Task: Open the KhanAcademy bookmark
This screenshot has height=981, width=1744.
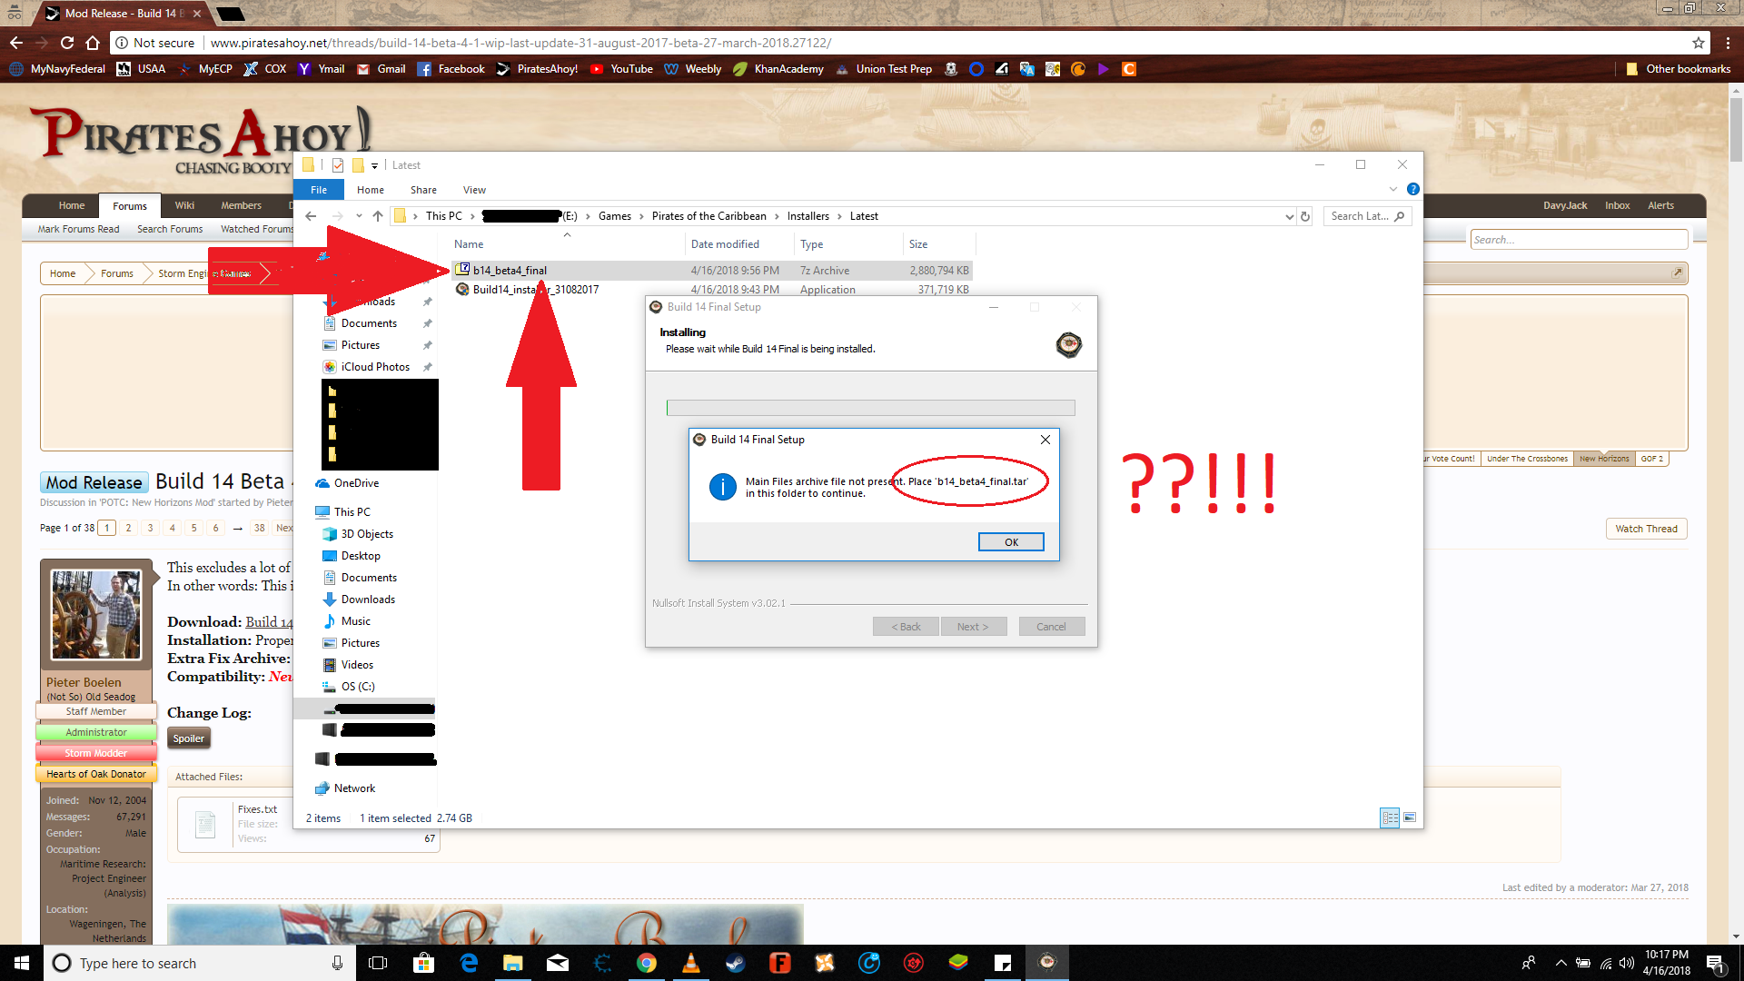Action: 778,69
